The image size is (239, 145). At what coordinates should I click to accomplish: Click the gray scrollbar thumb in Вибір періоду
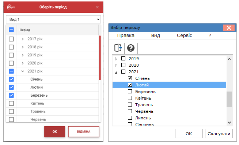(x=229, y=100)
